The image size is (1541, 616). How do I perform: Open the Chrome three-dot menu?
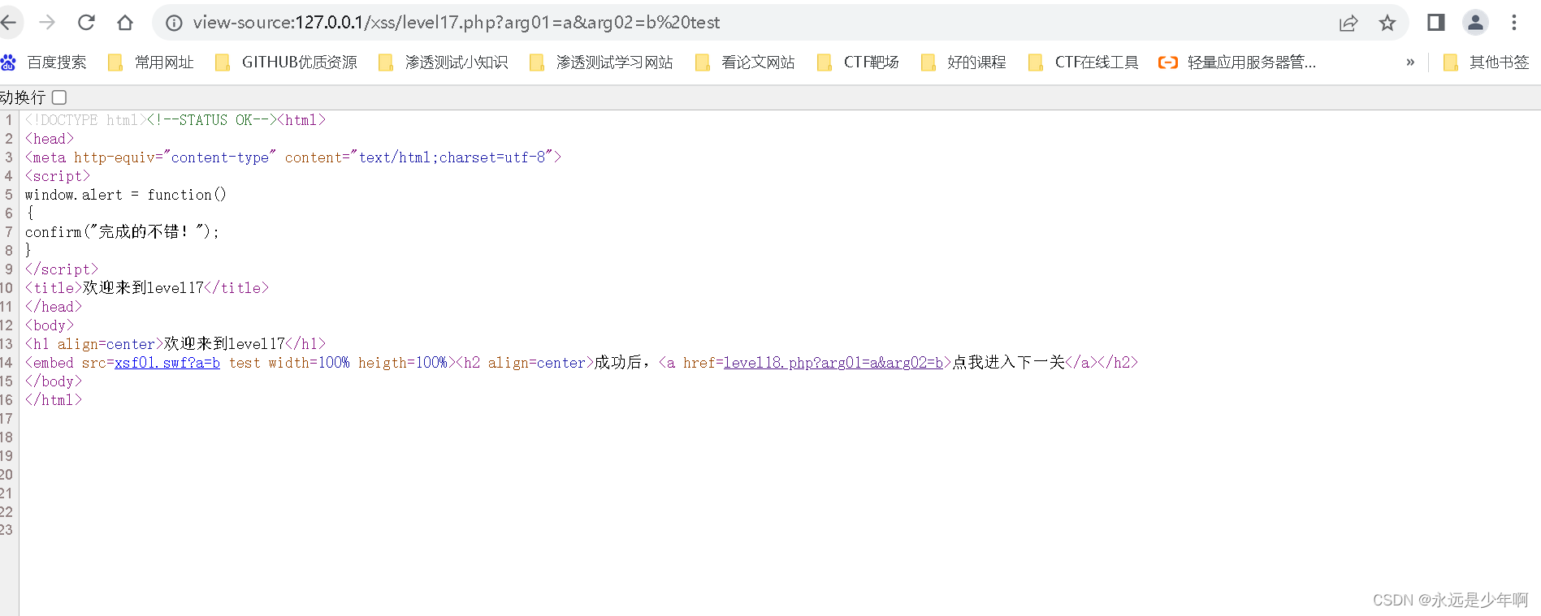tap(1514, 23)
